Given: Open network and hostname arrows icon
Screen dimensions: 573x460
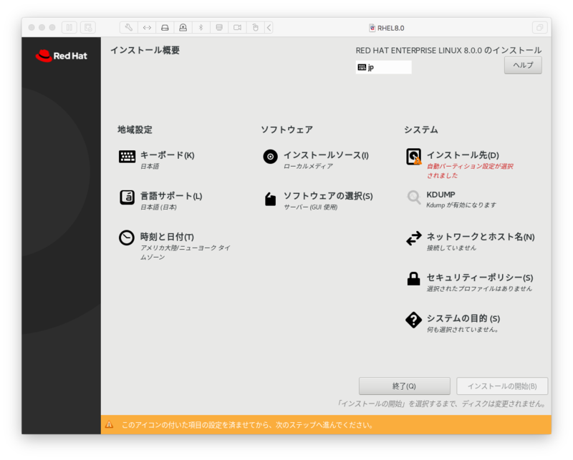Looking at the screenshot, I should (x=414, y=238).
